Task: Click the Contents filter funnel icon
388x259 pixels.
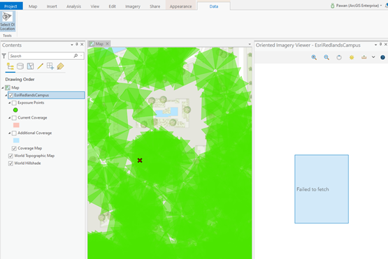Action: click(x=4, y=56)
